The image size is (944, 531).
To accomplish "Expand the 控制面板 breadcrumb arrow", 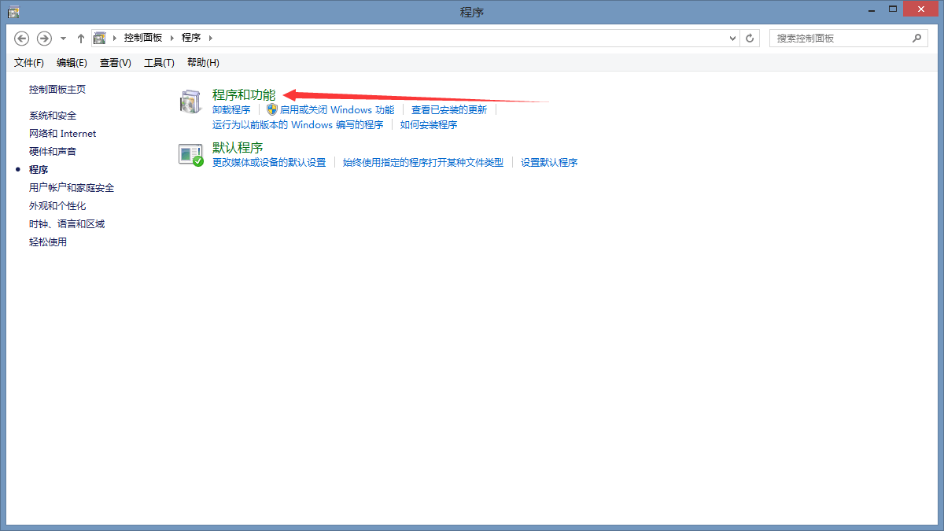I will (172, 38).
